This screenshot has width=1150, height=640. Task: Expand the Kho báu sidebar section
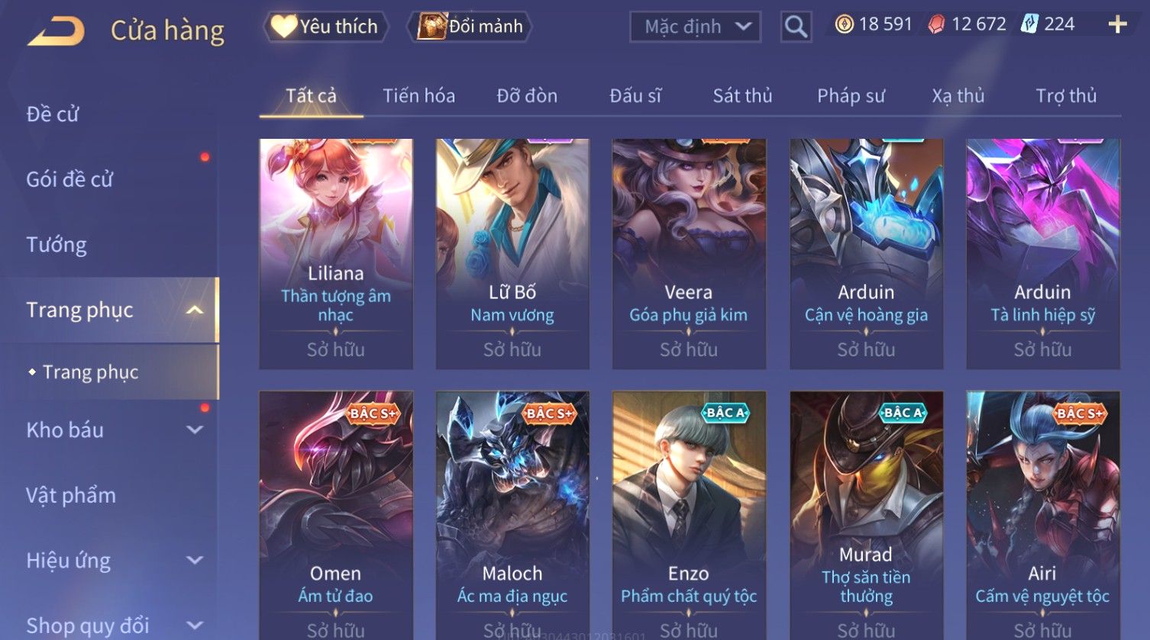[x=195, y=430]
